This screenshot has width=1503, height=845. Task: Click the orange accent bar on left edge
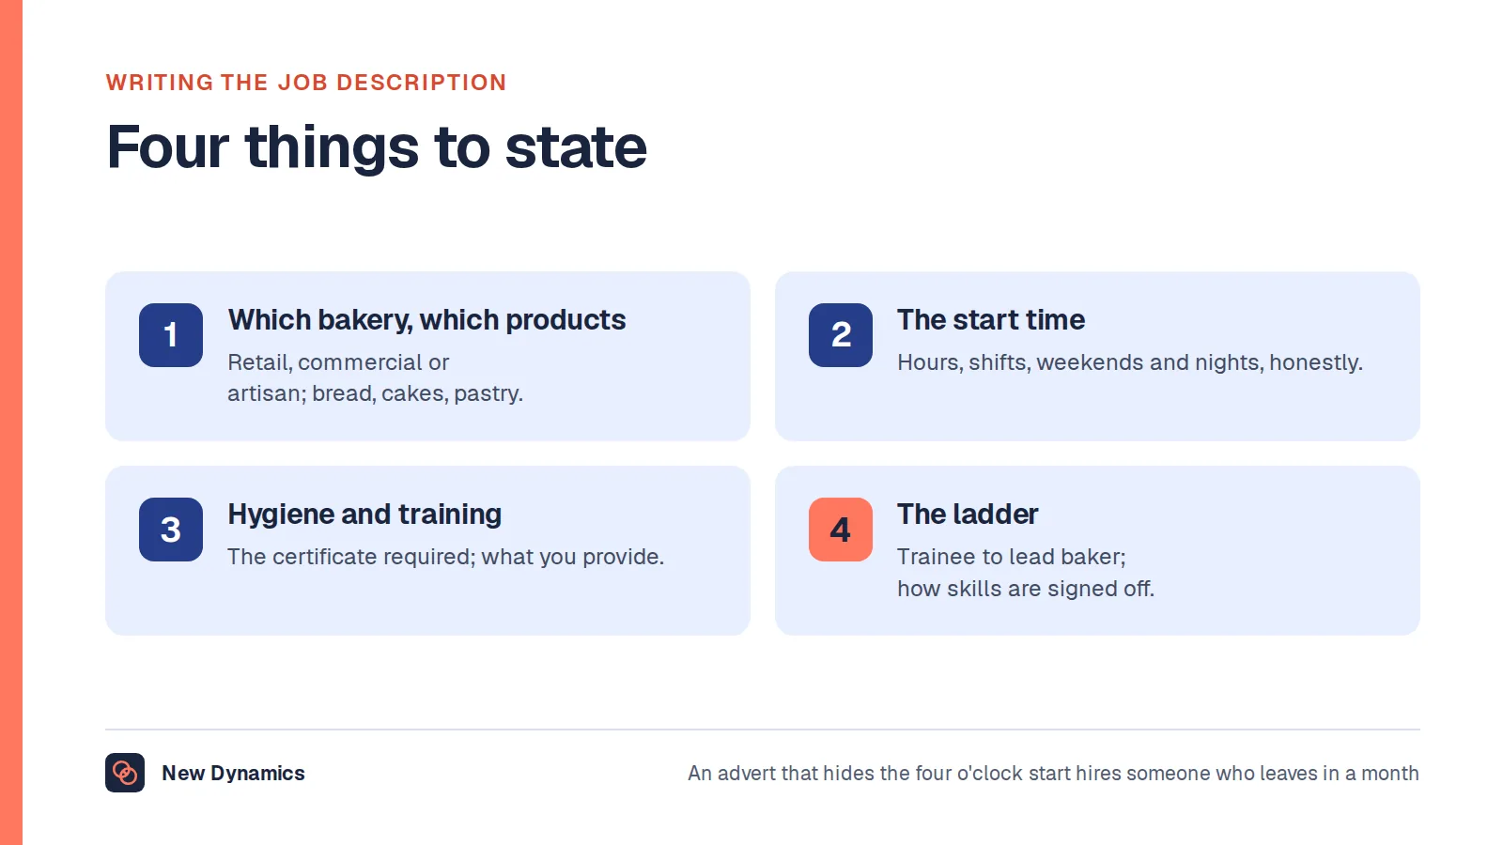(x=11, y=422)
